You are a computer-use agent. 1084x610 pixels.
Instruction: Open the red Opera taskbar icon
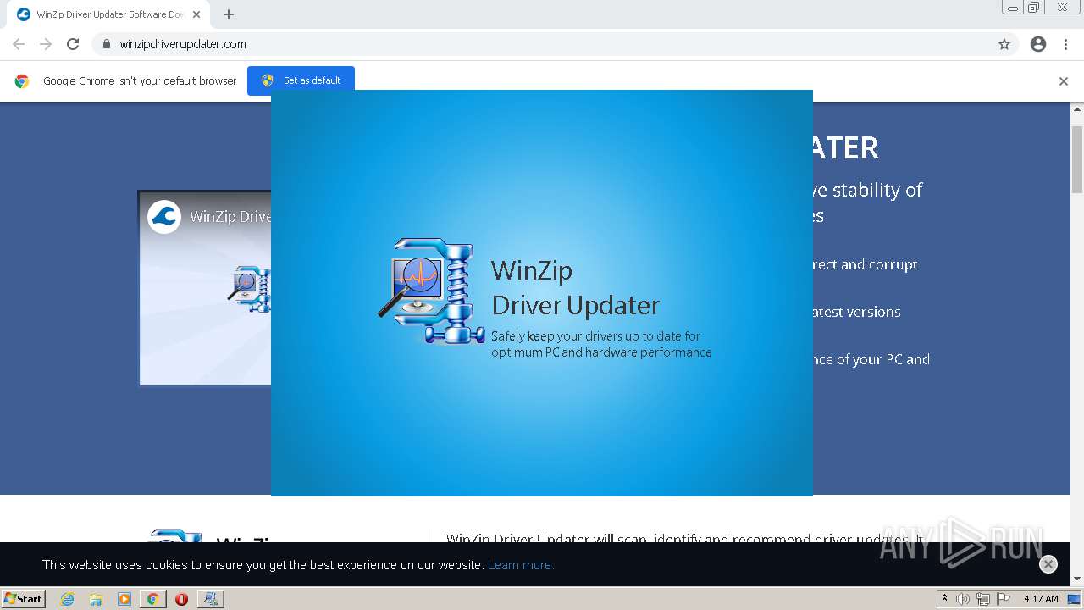(181, 599)
